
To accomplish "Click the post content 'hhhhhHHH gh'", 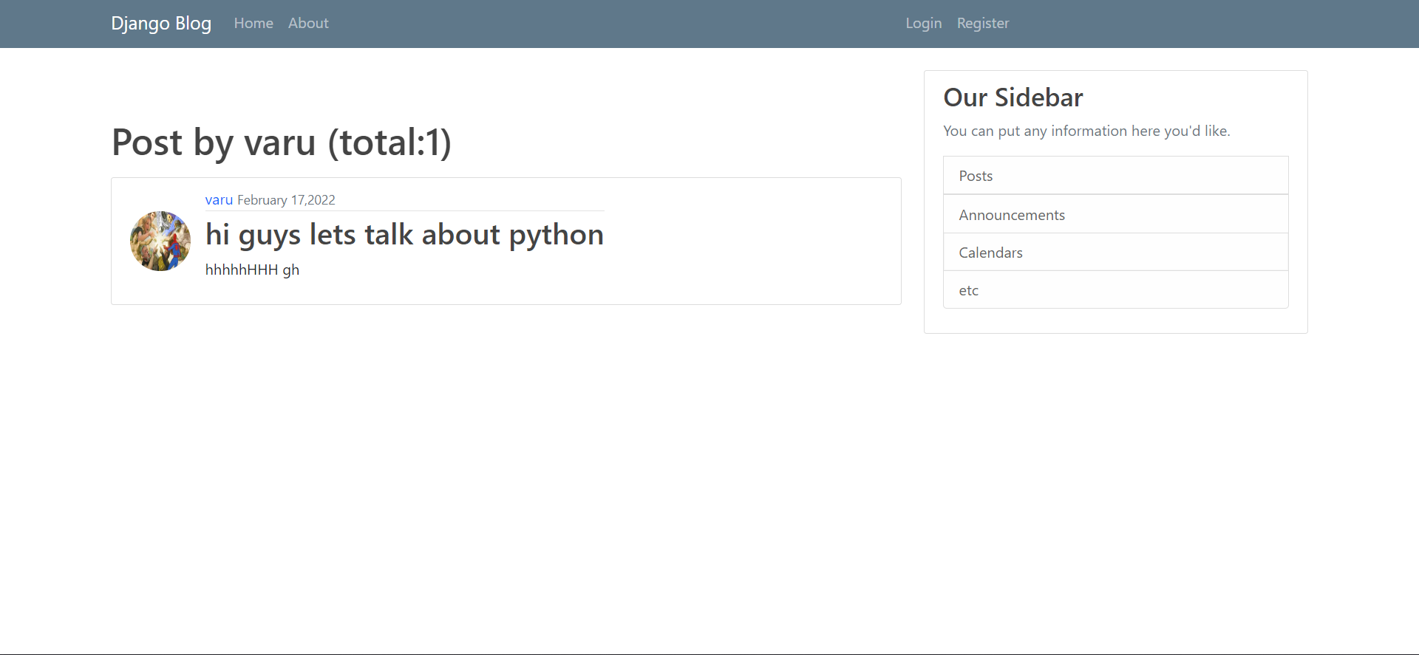I will (x=252, y=270).
